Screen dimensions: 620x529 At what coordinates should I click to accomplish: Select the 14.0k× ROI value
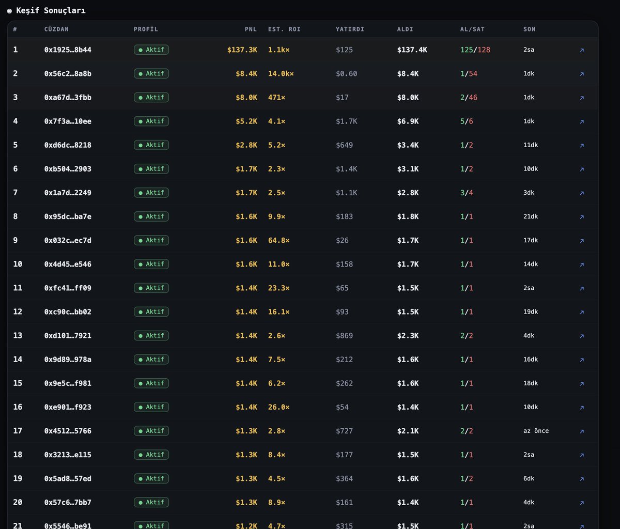[281, 74]
